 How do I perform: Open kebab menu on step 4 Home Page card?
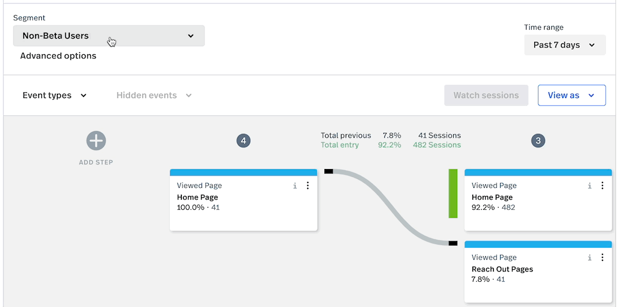pyautogui.click(x=308, y=186)
